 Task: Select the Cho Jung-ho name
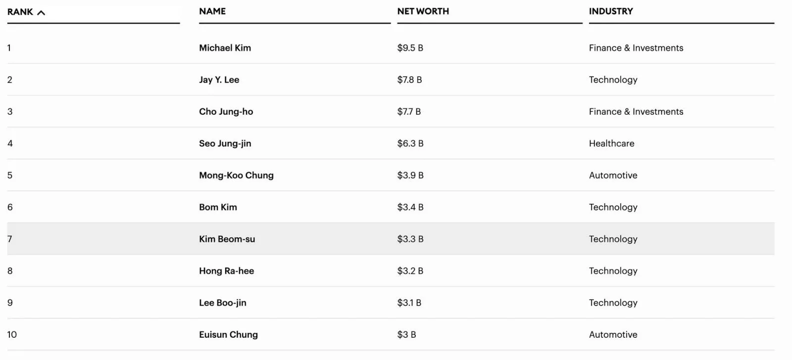pos(226,112)
